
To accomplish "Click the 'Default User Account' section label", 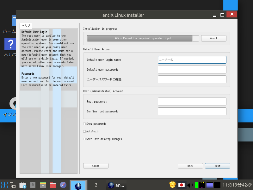I will 97,49.
